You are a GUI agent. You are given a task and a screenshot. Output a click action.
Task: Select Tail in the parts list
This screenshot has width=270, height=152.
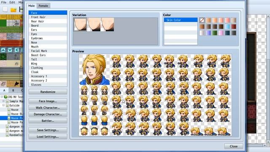click(x=48, y=59)
